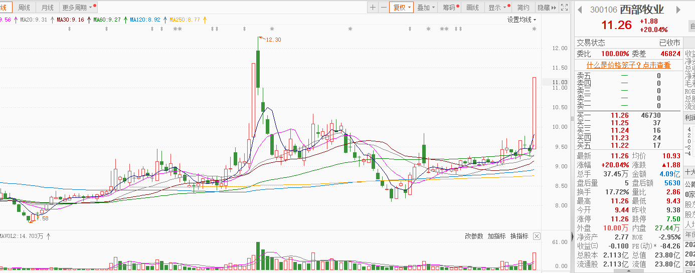Click the 涨停 price 11.26
Screen dimensions: 695x273
click(619, 219)
